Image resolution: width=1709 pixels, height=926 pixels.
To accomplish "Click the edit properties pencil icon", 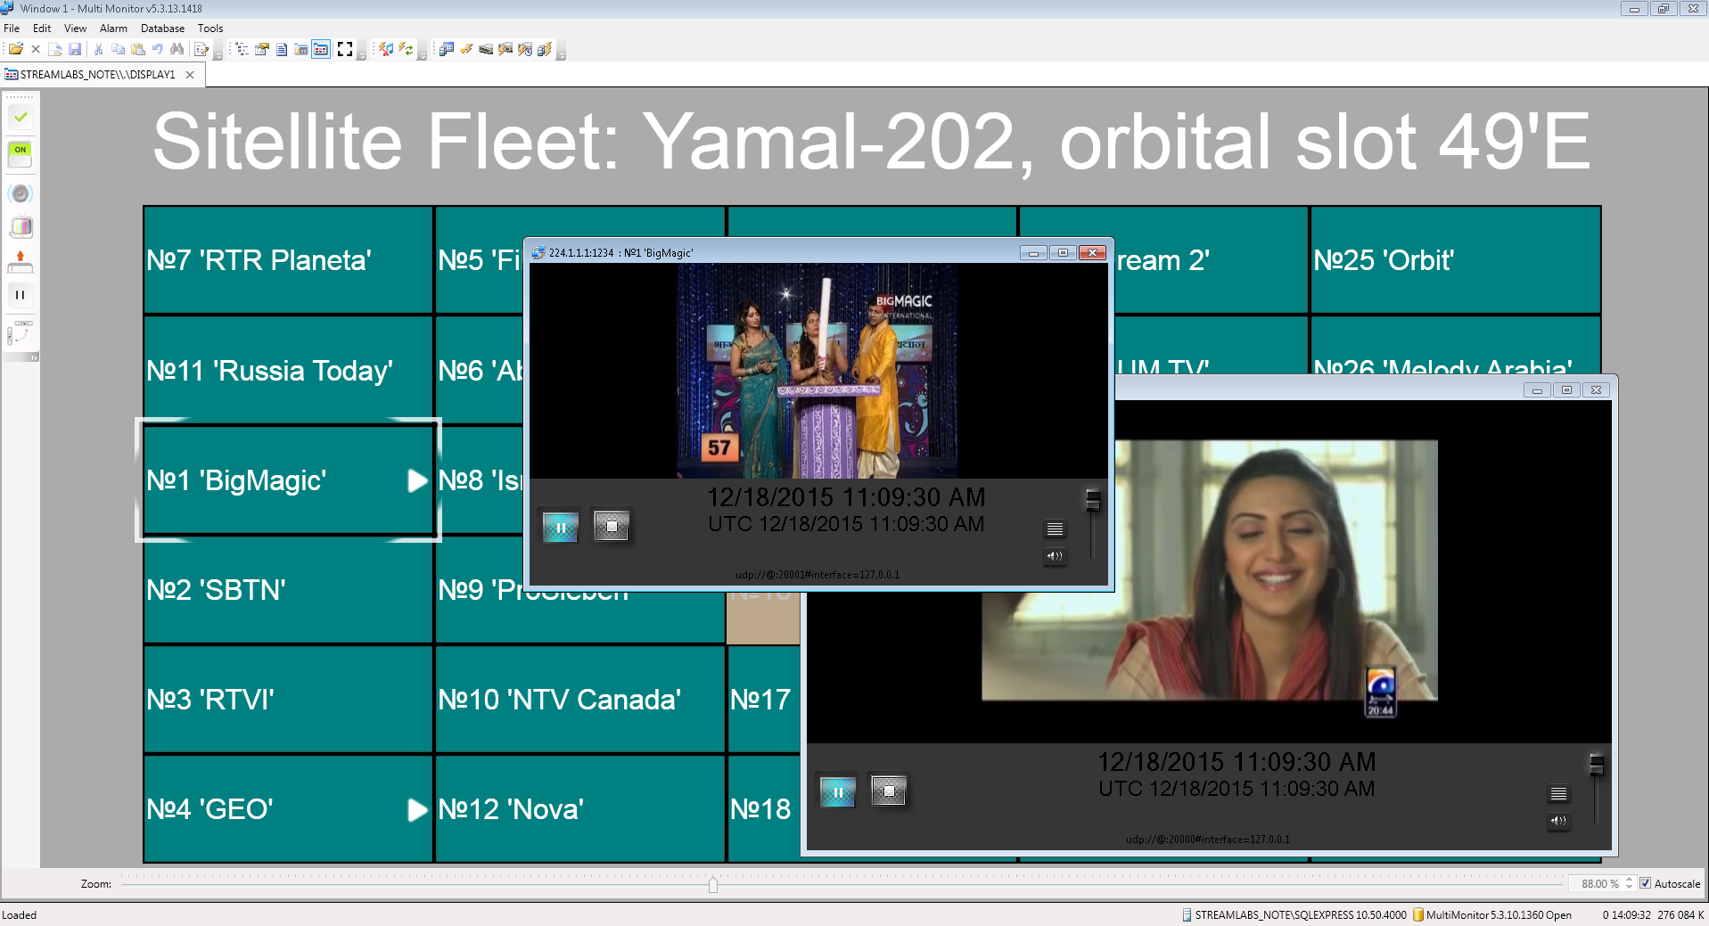I will tap(201, 49).
